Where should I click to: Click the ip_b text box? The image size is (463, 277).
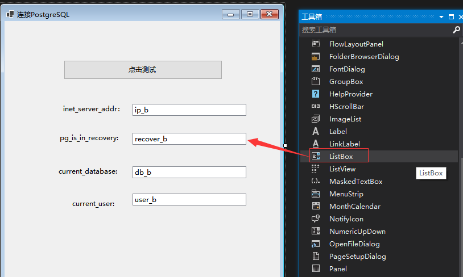coord(189,110)
